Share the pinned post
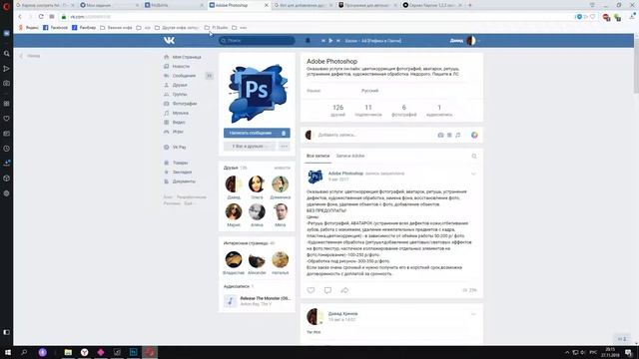Screen dimensions: 639x359 [x=344, y=290]
